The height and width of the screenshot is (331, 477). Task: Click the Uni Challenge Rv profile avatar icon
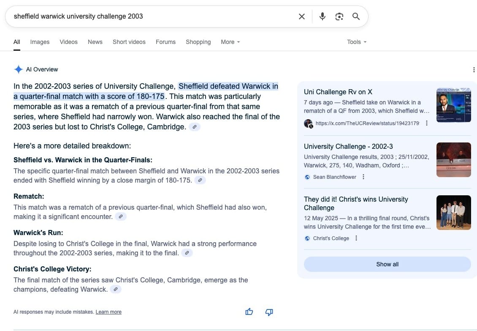click(308, 123)
